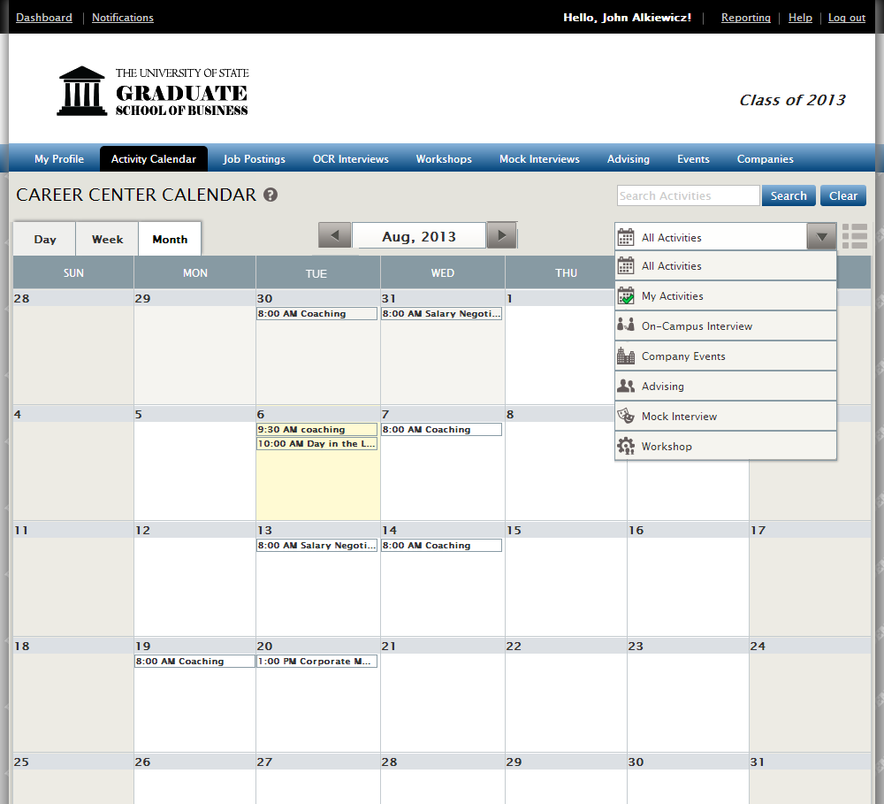Switch to list view icon
Screen dimensions: 884x804
tap(855, 236)
